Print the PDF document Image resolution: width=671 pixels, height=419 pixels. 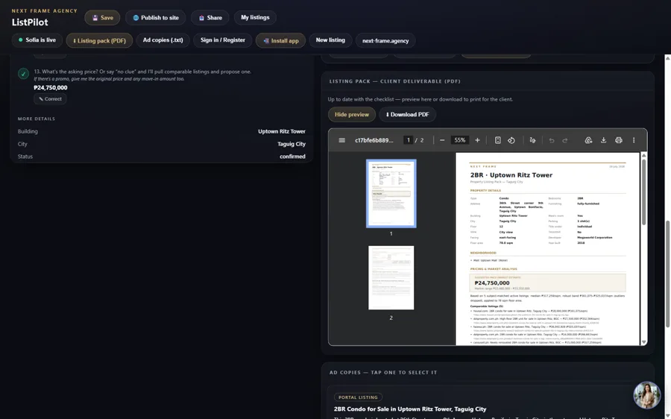(x=618, y=140)
